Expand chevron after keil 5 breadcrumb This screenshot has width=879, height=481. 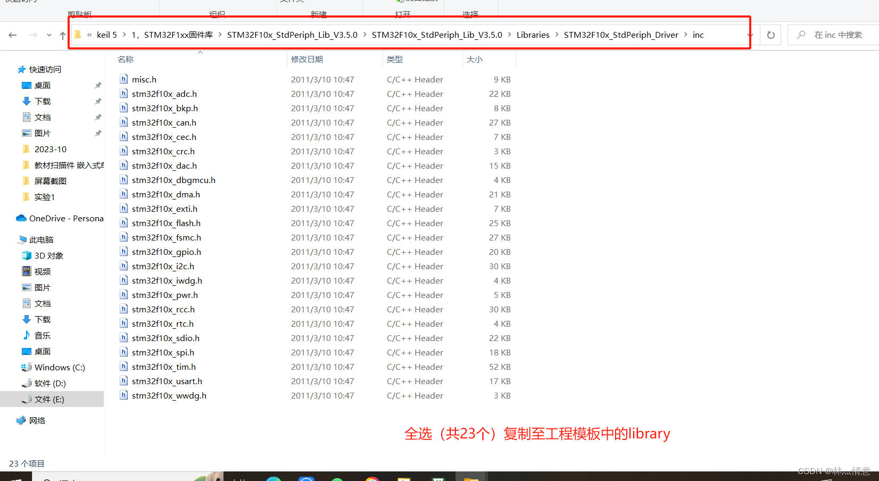(124, 35)
